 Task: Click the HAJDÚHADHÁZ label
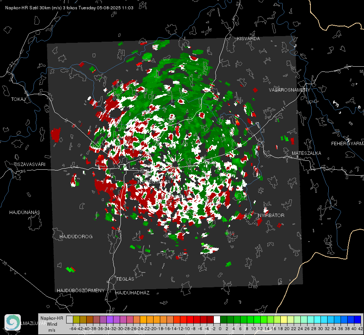(132, 293)
